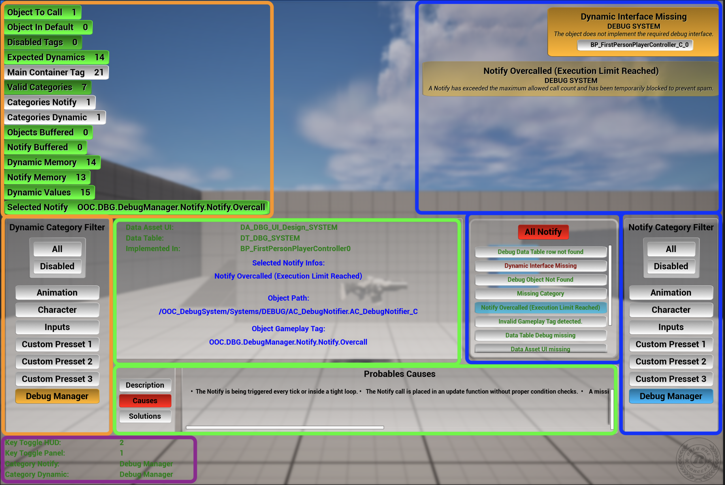
Task: Switch to the Description tab
Action: point(145,385)
